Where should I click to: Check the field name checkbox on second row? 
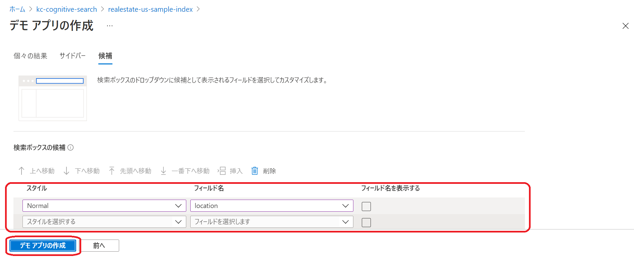point(366,222)
